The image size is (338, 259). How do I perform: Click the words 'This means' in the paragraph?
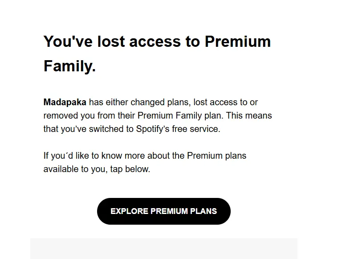249,115
